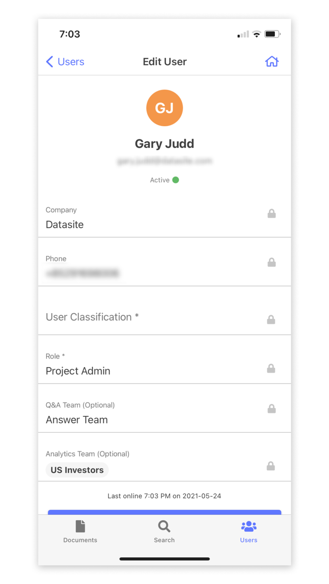Viewport: 329px width, 584px height.
Task: Tap the home icon in header
Action: 272,61
